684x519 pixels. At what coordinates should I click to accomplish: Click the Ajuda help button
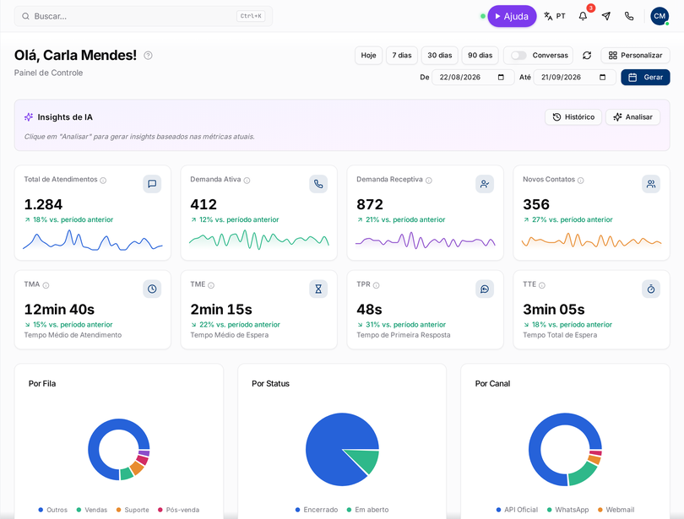pyautogui.click(x=512, y=16)
